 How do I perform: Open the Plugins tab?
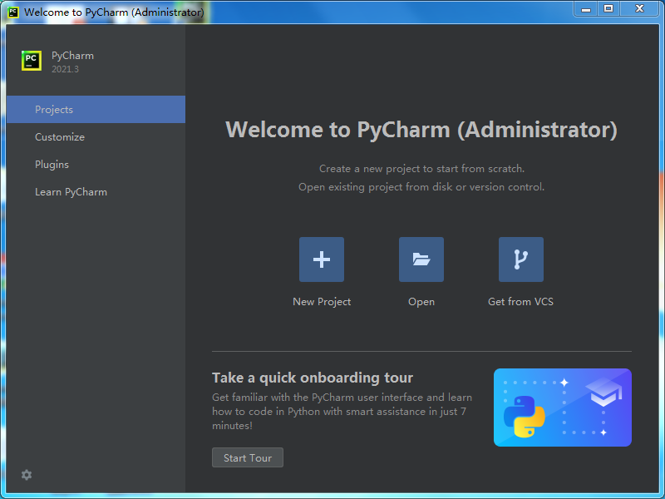coord(96,165)
